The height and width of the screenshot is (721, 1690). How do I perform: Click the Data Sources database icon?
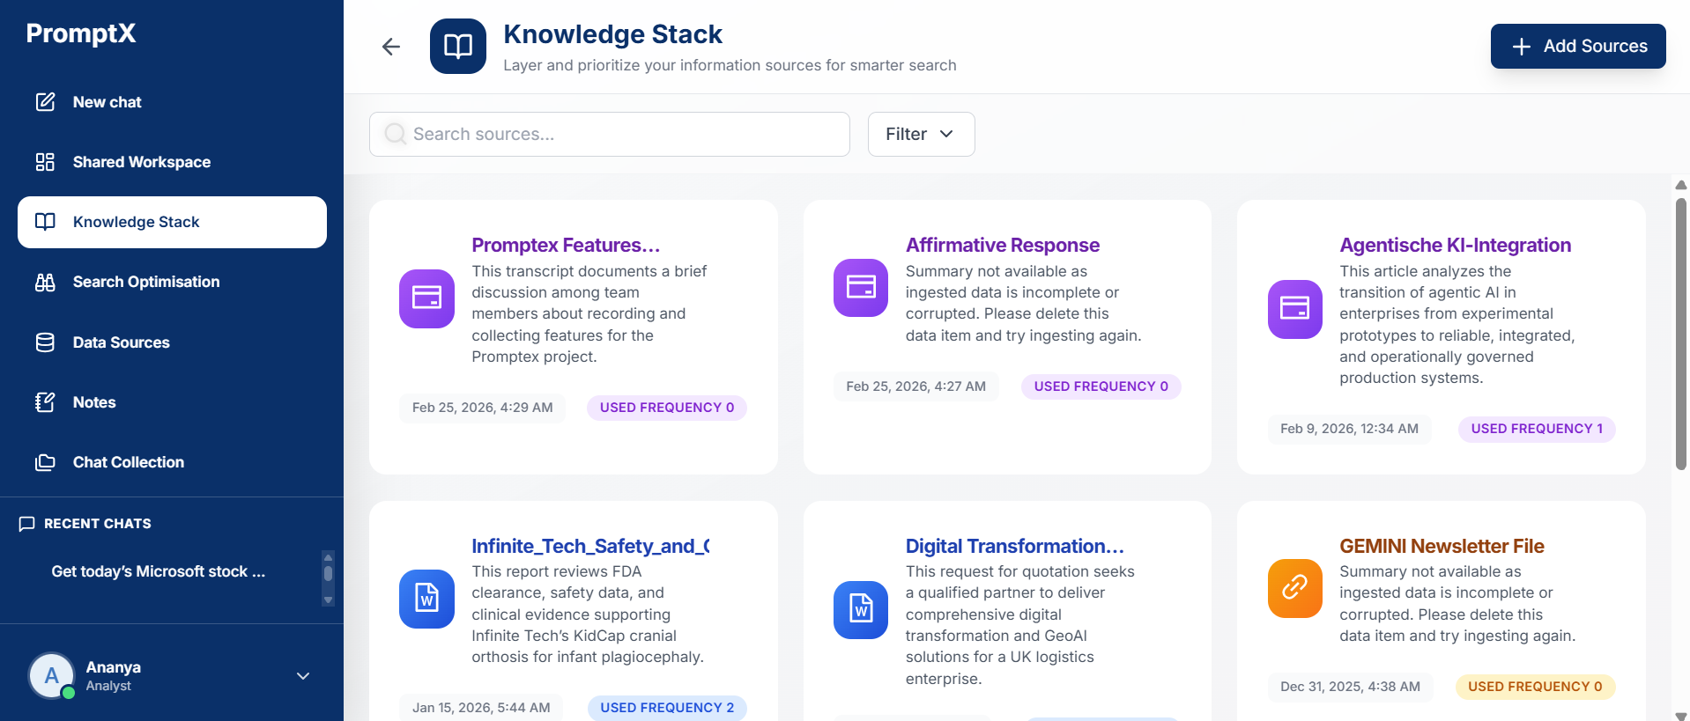tap(45, 342)
